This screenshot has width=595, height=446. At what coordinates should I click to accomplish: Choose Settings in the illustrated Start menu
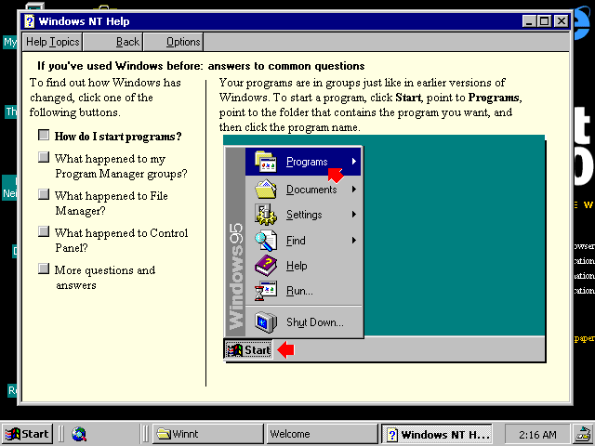point(303,215)
